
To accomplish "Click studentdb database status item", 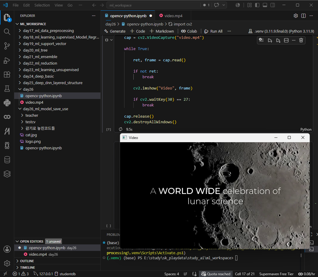I will (x=65, y=274).
